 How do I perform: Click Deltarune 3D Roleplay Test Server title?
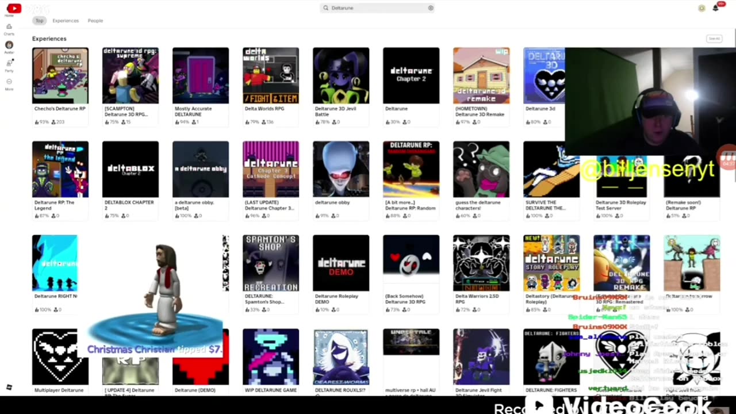[621, 205]
